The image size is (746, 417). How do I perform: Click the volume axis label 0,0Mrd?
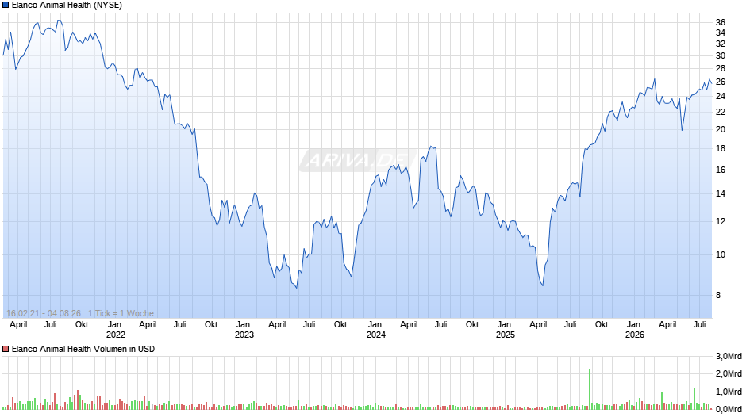click(x=729, y=409)
